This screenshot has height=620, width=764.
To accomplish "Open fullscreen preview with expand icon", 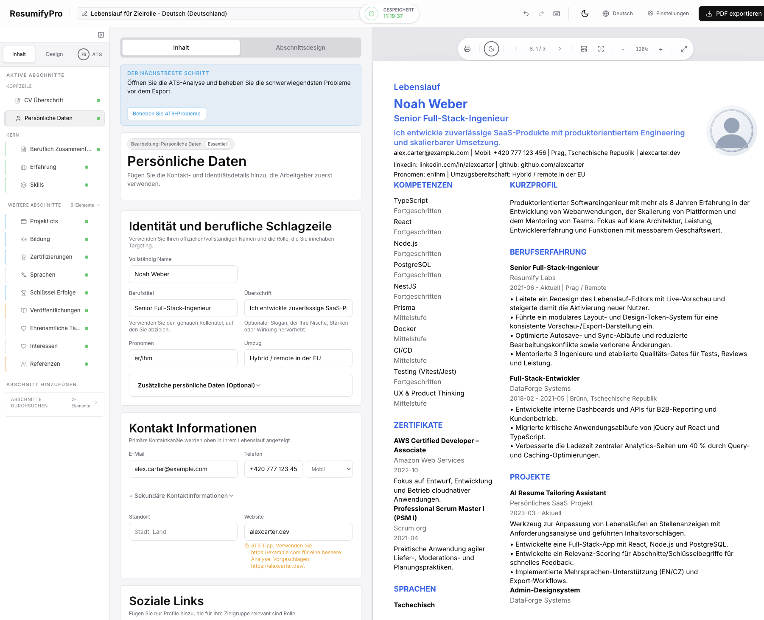I will coord(684,49).
